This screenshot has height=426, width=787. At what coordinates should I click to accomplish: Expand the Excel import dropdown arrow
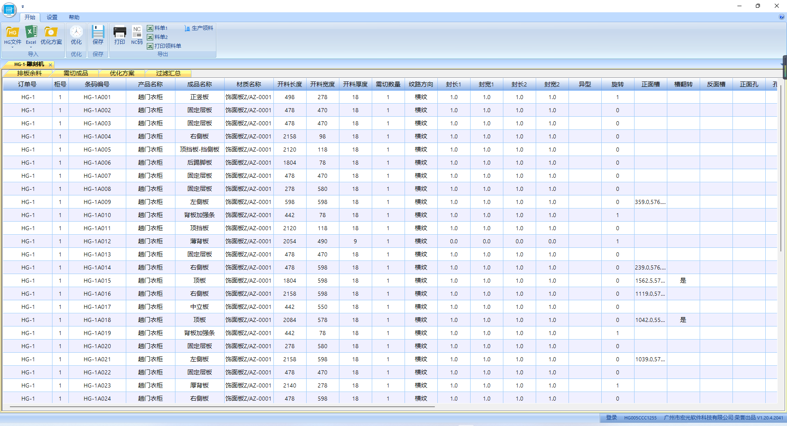31,47
